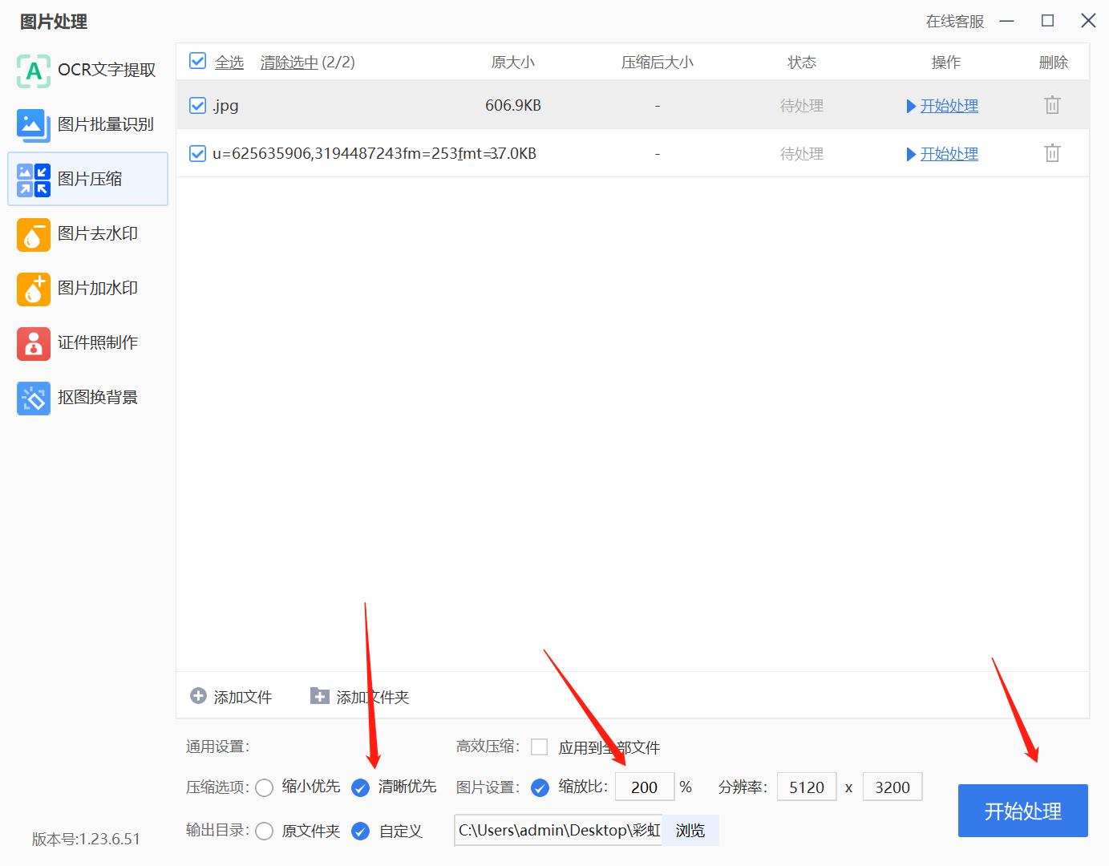Select the OCR文字提取 text extraction icon

[33, 71]
